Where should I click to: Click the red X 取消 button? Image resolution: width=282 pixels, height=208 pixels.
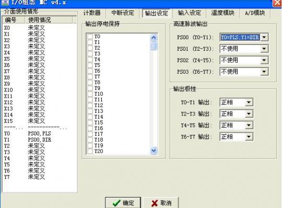(x=161, y=203)
